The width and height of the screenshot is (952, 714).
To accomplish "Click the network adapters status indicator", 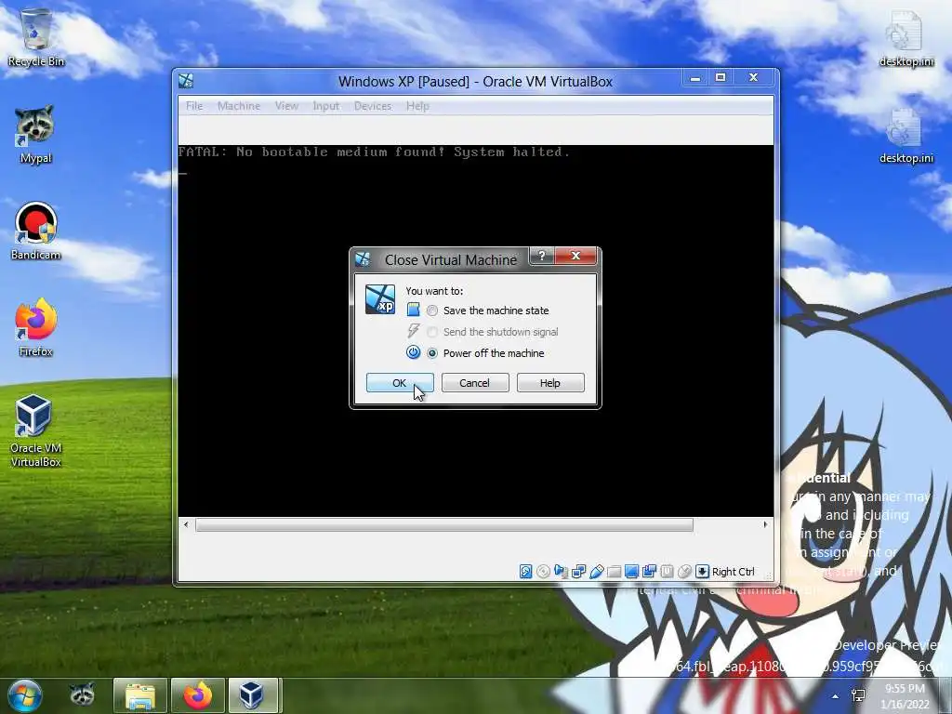I will point(578,572).
